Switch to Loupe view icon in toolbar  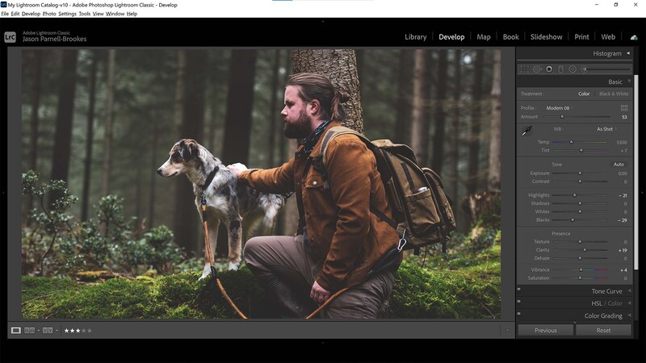pos(16,330)
